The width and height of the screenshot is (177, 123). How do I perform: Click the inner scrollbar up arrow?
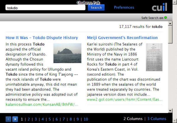170,23
